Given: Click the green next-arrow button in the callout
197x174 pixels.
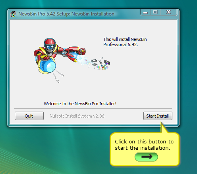Looking at the screenshot, I should coord(146,157).
